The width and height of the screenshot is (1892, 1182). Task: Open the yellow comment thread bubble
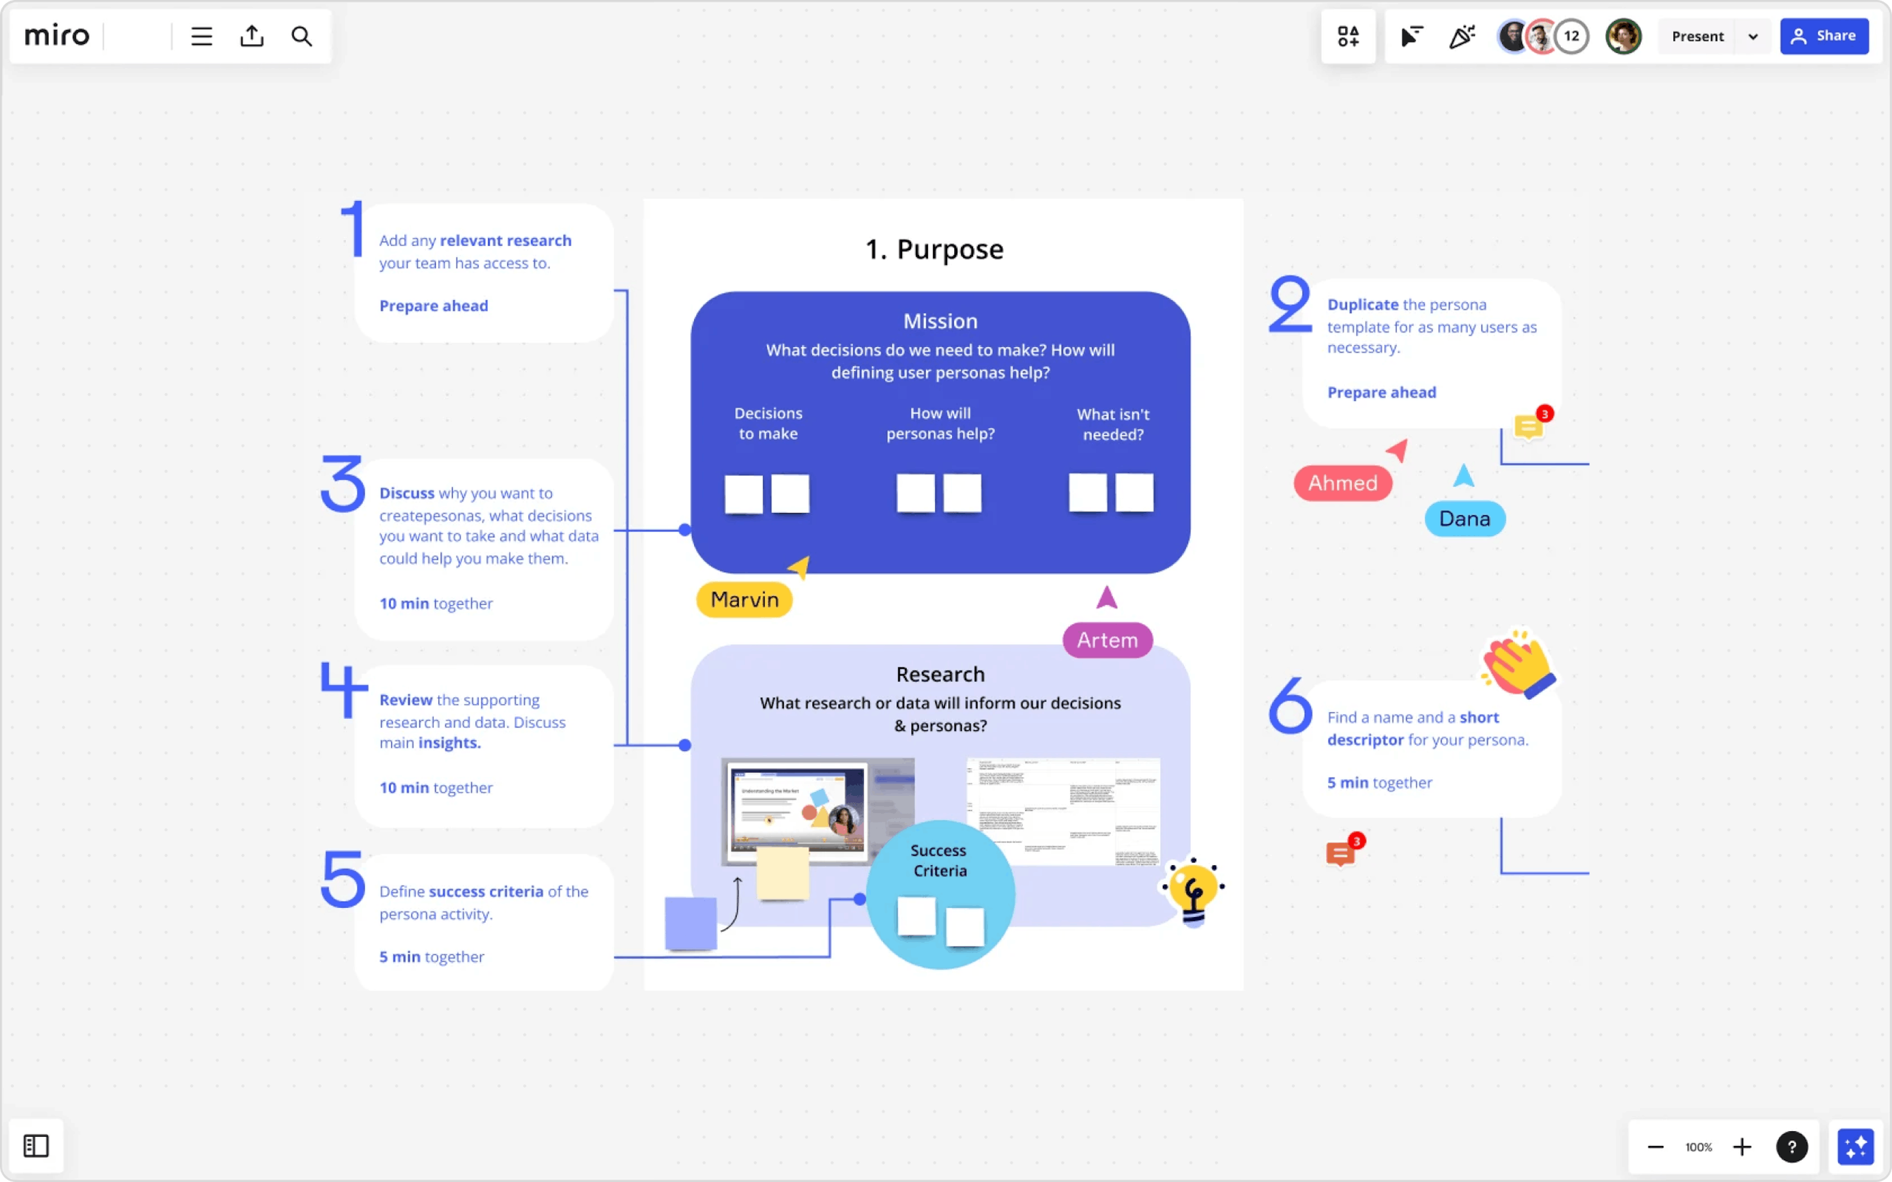[x=1528, y=427]
